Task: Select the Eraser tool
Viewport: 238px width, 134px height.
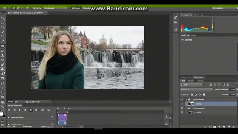Action: 3,64
